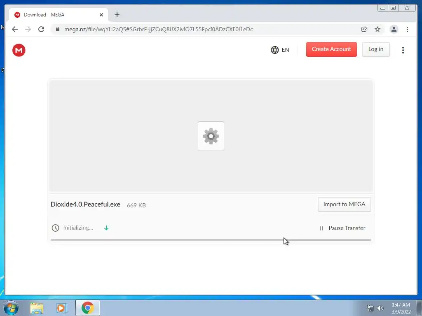Click the MEGA logo icon
The height and width of the screenshot is (316, 422).
[x=19, y=50]
